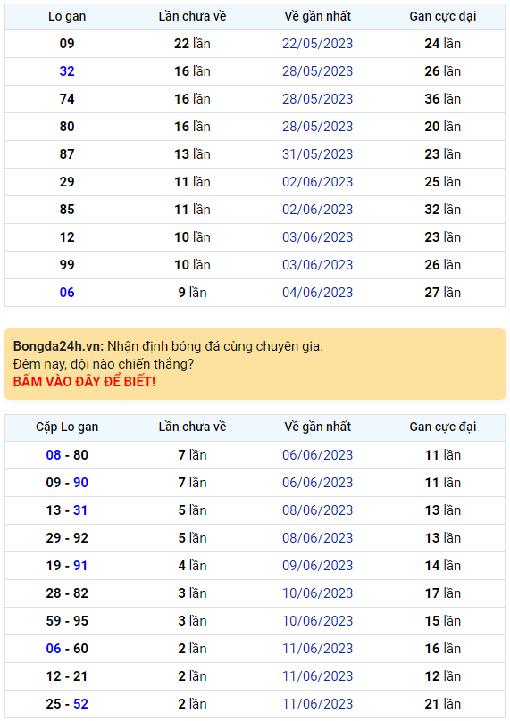
Task: Click number 31 in pair 13 - 31
Action: [x=80, y=510]
